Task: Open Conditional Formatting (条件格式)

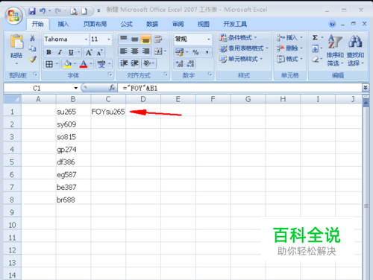Action: point(238,38)
